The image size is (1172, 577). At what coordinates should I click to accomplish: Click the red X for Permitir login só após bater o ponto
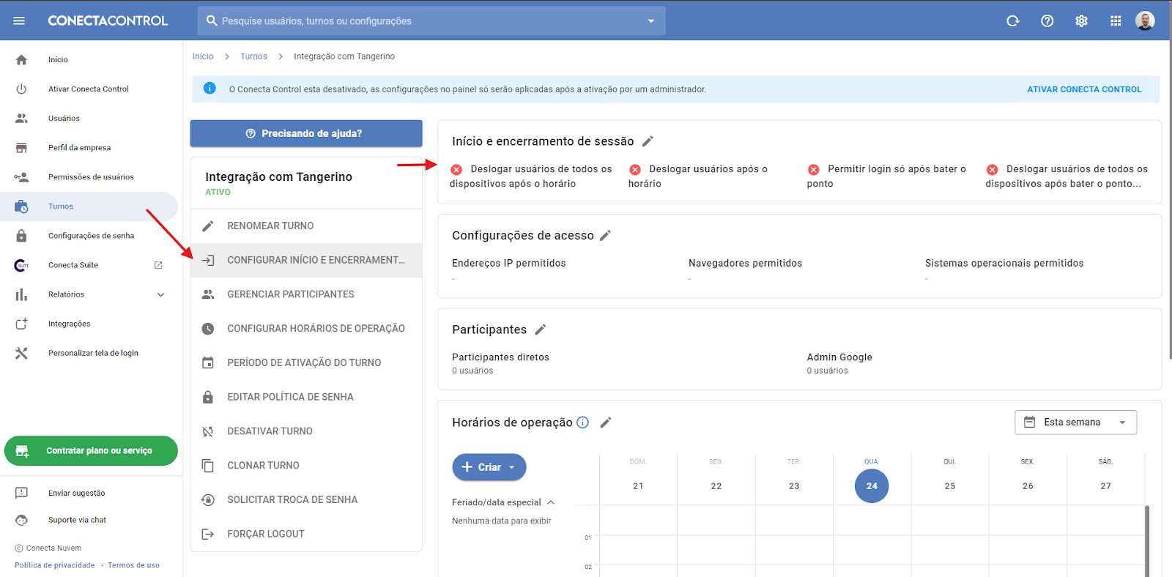(813, 170)
